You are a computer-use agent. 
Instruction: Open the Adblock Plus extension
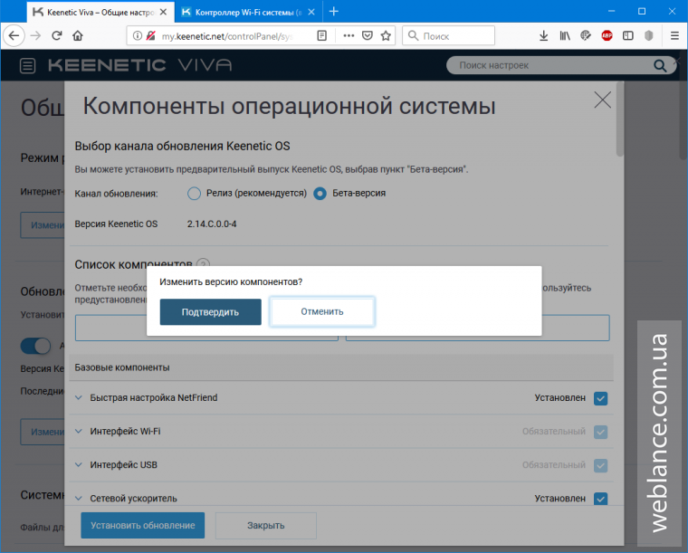point(607,35)
